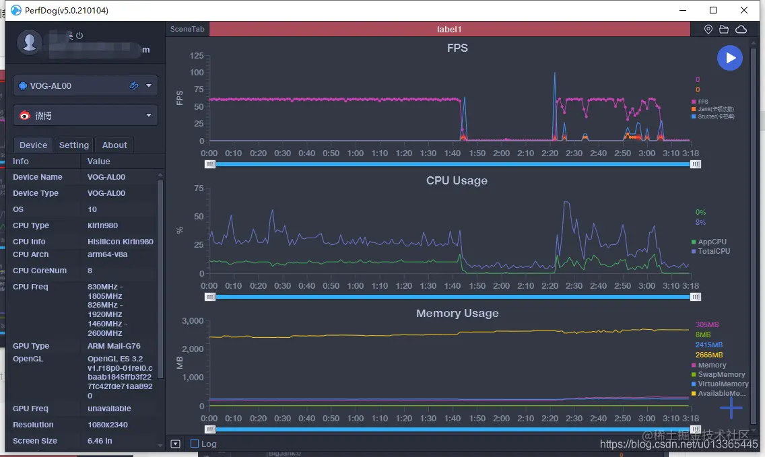Screen dimensions: 765x457
Task: Click the device info scroll-up arrow
Action: pyautogui.click(x=160, y=174)
